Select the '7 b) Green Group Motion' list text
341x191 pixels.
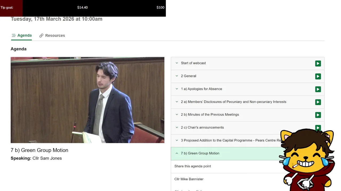point(200,153)
